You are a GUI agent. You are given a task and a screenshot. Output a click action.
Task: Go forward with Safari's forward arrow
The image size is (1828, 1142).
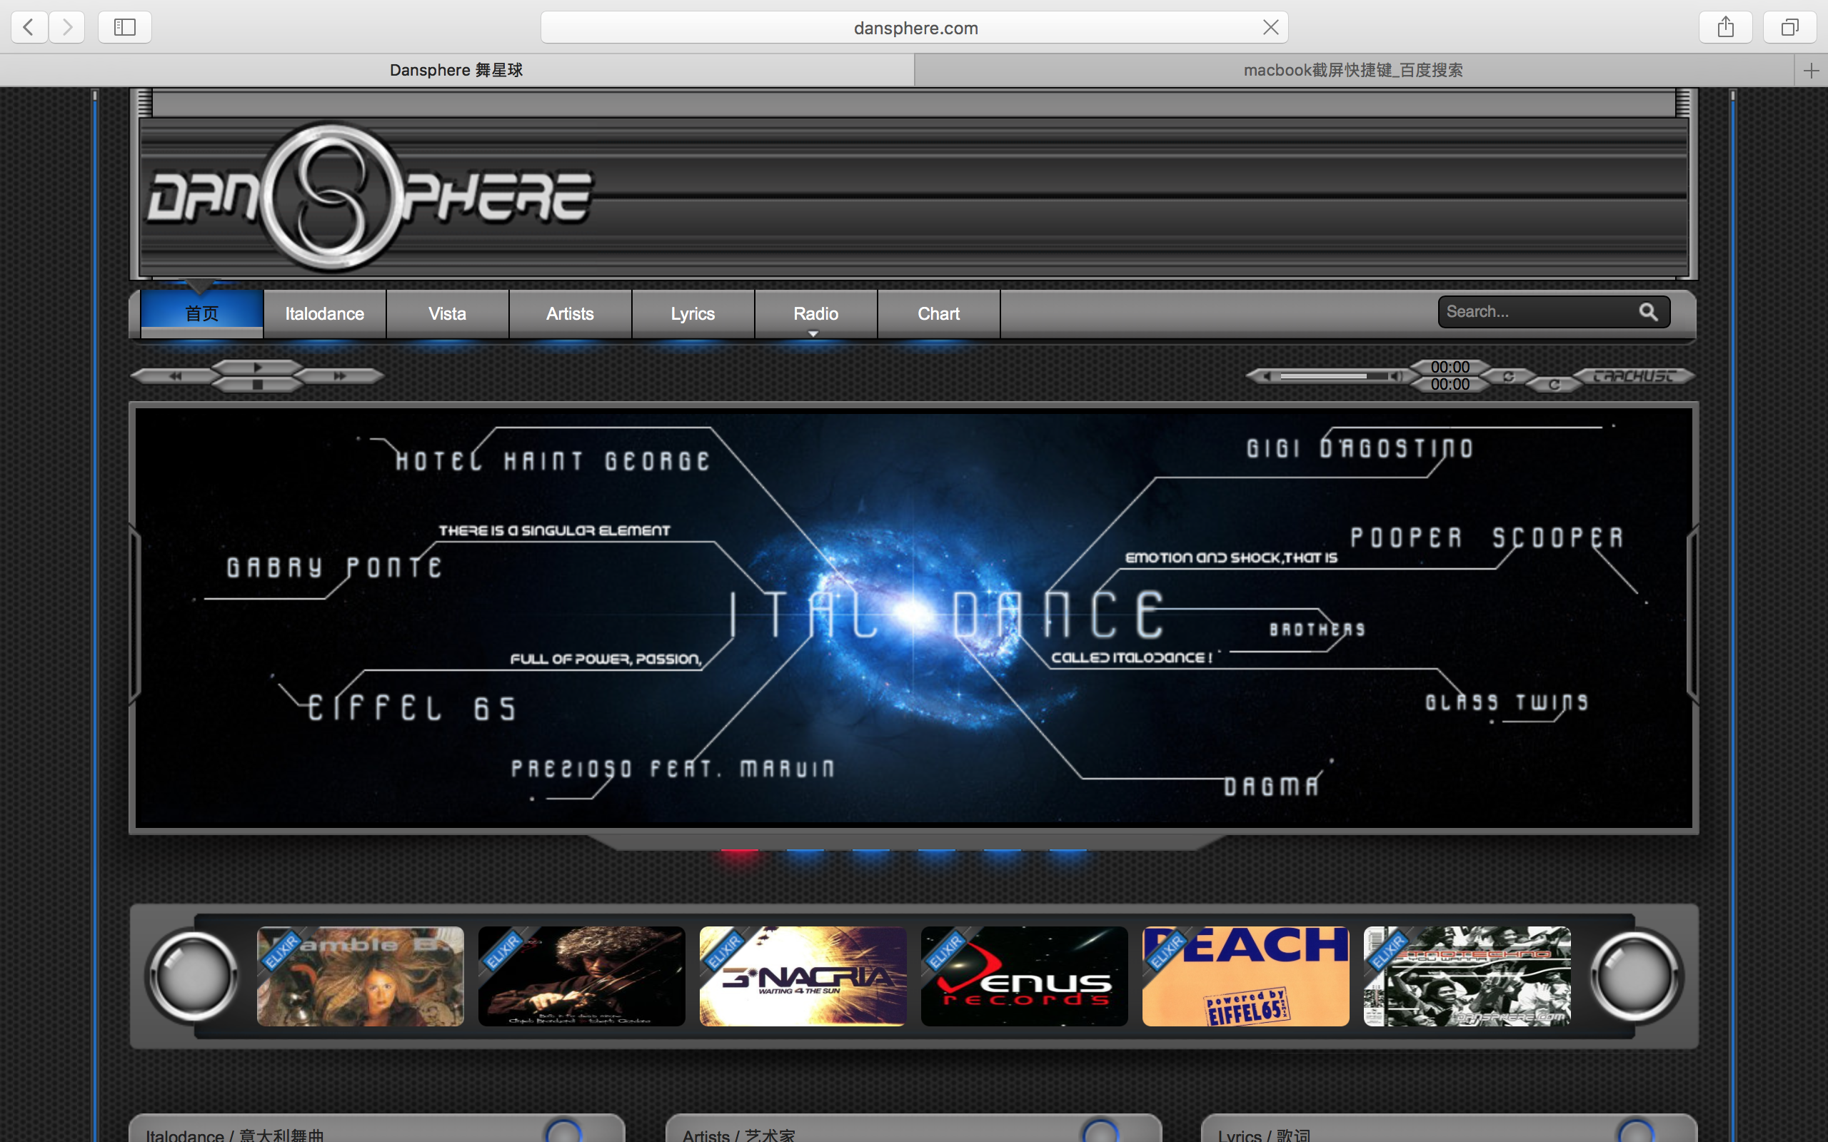[x=67, y=27]
